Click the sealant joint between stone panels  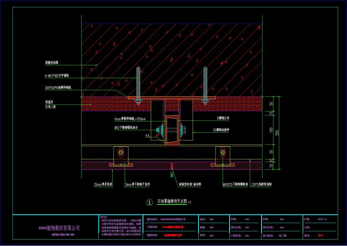point(172,166)
